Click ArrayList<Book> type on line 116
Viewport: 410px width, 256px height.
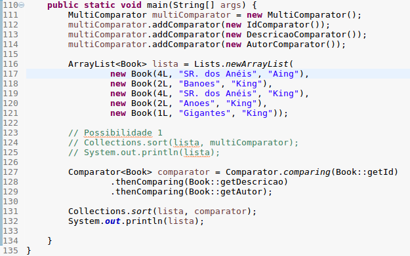108,64
